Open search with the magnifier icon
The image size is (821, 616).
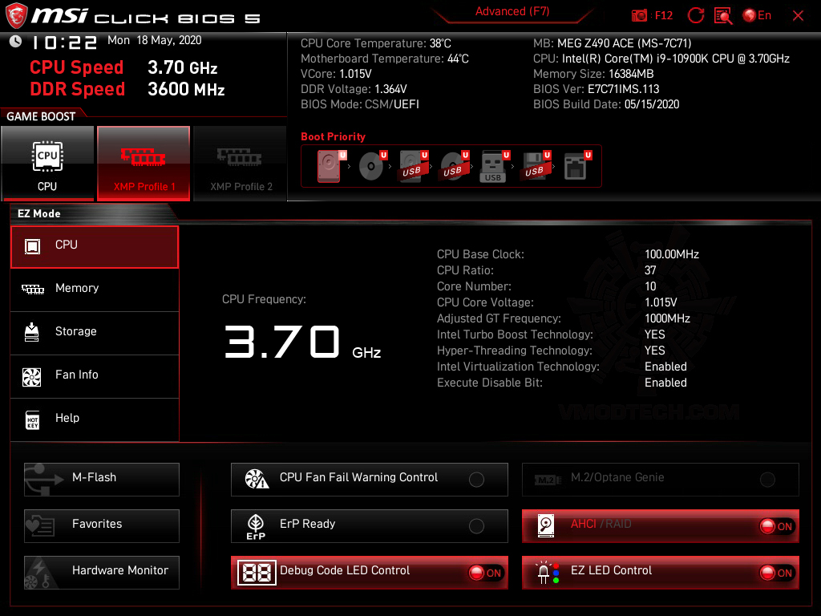[x=722, y=14]
